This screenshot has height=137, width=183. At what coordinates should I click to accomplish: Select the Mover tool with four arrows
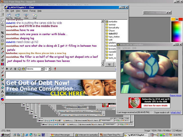[2, 37]
